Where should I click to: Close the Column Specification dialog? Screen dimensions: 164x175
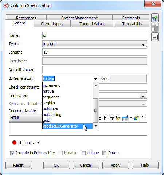(x=153, y=4)
